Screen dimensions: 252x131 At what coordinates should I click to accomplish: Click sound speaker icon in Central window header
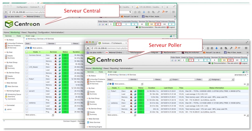pyautogui.click(x=137, y=27)
